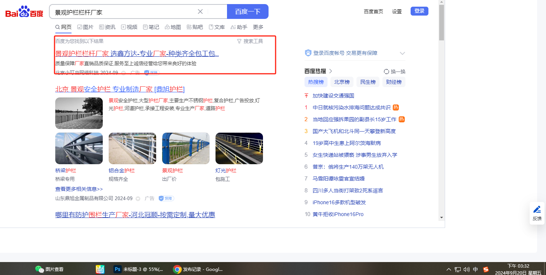Viewport: 546px width, 275px height.
Task: Open hot search 黄牛拒收iPhone16Pro
Action: click(338, 214)
